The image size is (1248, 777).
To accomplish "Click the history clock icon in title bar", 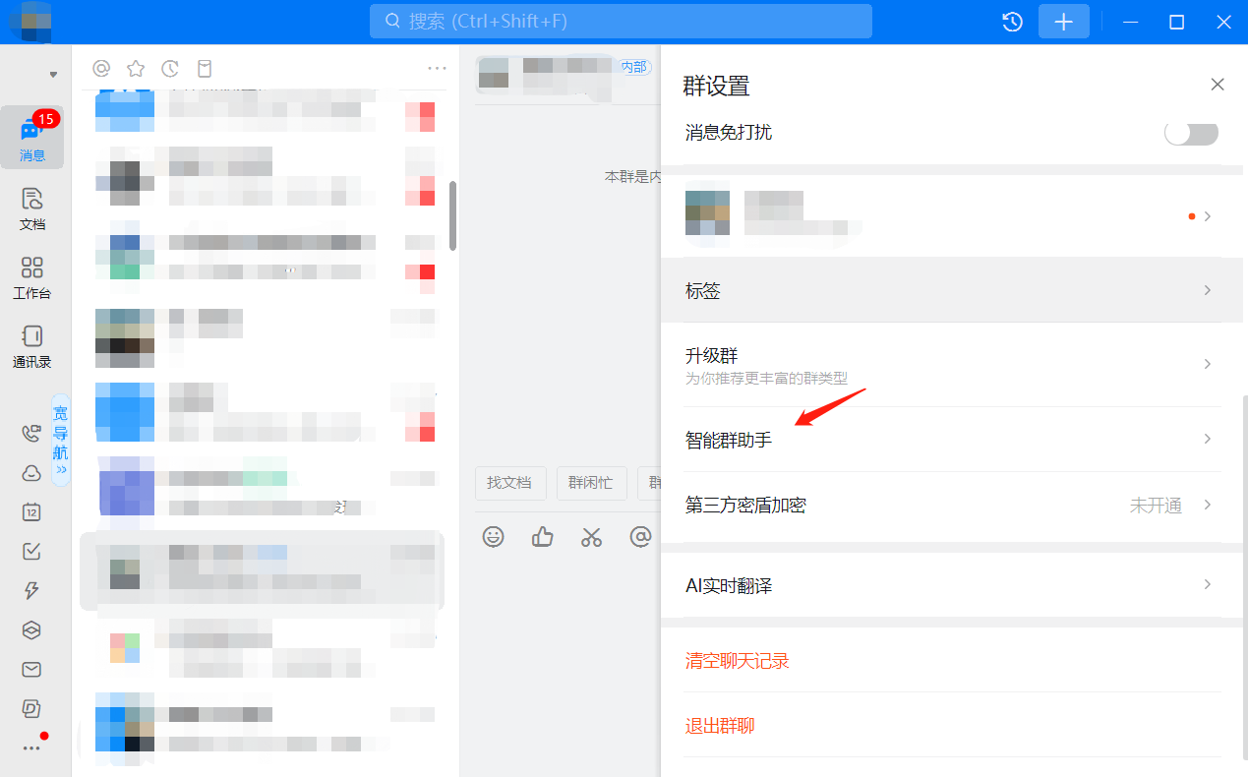I will 1012,22.
